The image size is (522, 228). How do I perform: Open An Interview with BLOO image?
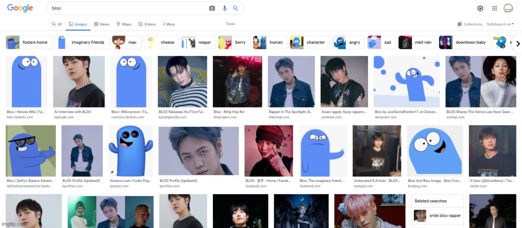click(79, 82)
